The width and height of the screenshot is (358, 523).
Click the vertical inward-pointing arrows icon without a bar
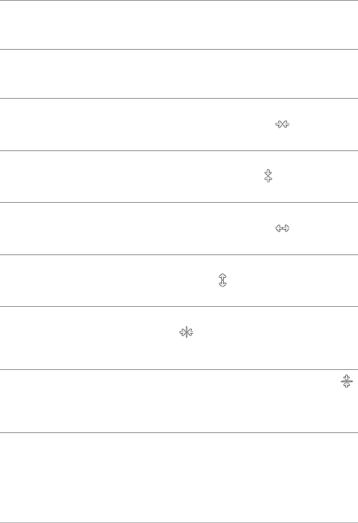click(x=268, y=176)
